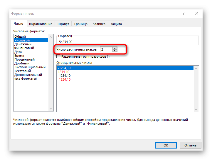The image size is (212, 160).
Task: Select black -1234,10 third negative option
Action: pos(125,76)
